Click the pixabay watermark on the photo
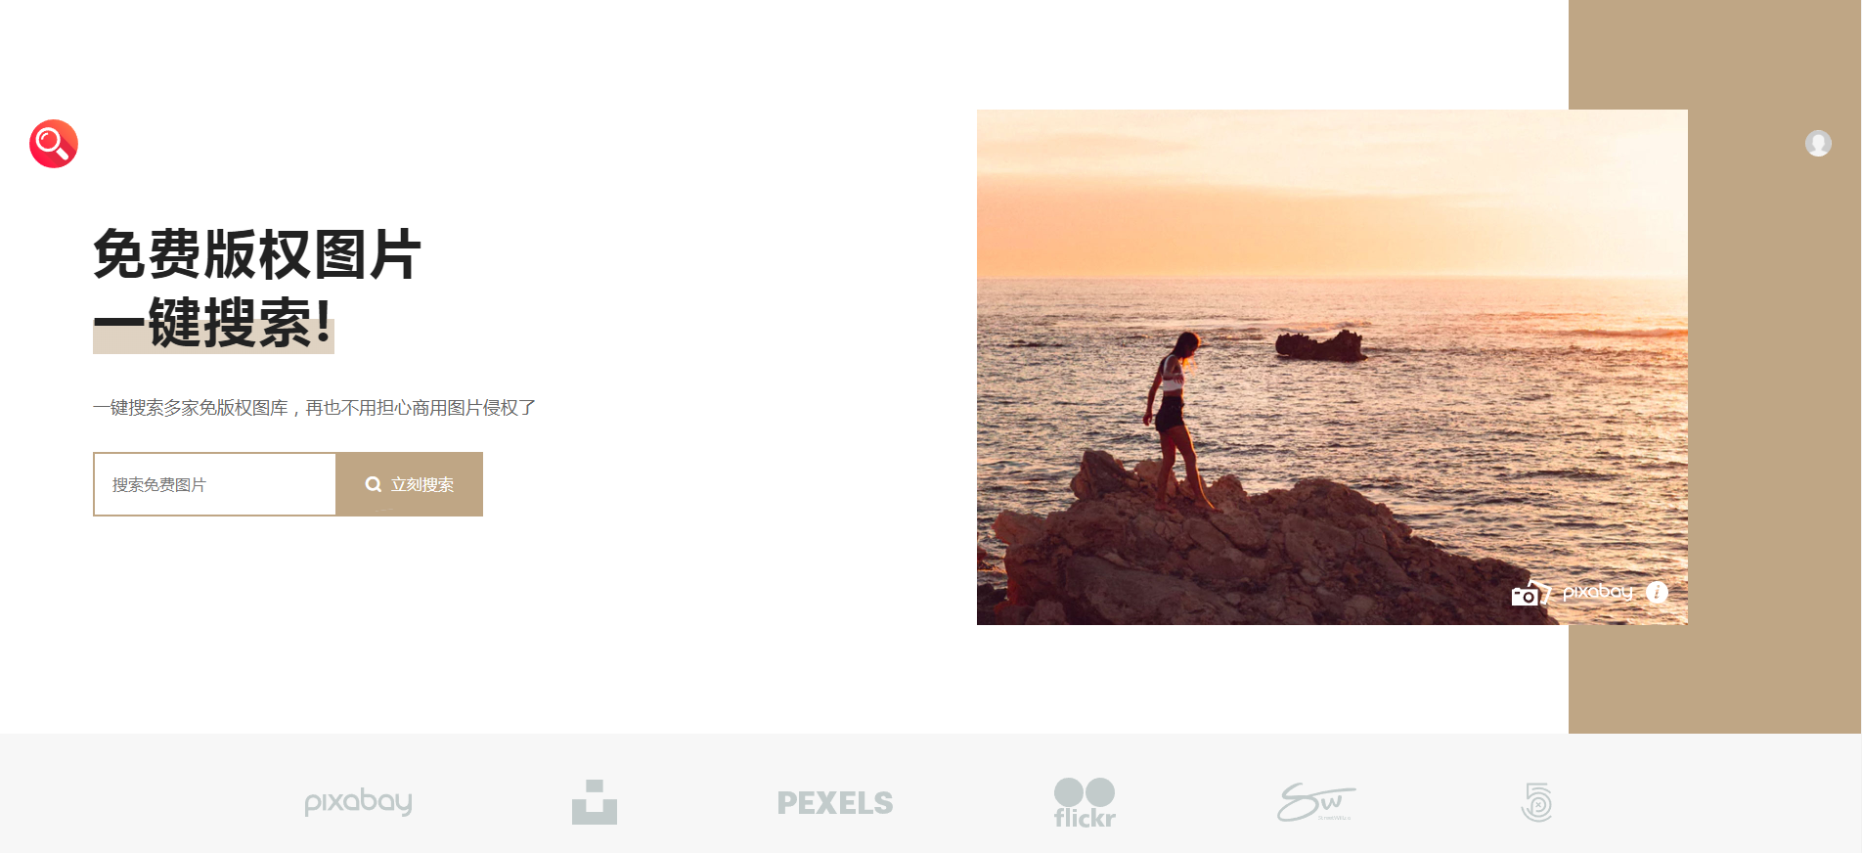Screen dimensions: 1862x853 click(1598, 592)
